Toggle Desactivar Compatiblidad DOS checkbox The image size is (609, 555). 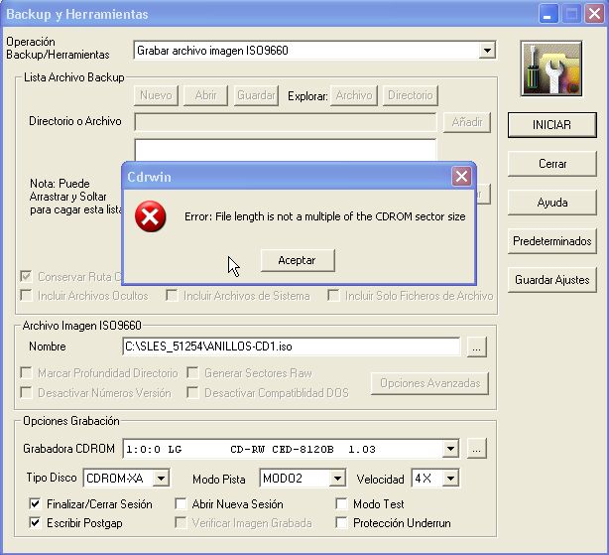[192, 392]
